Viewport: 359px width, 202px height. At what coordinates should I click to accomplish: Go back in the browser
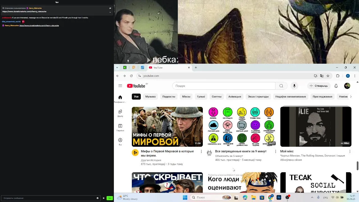pos(118,76)
